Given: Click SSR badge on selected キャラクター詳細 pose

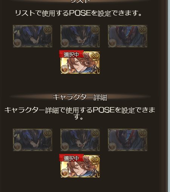Looking at the screenshot, I should [x=95, y=160].
